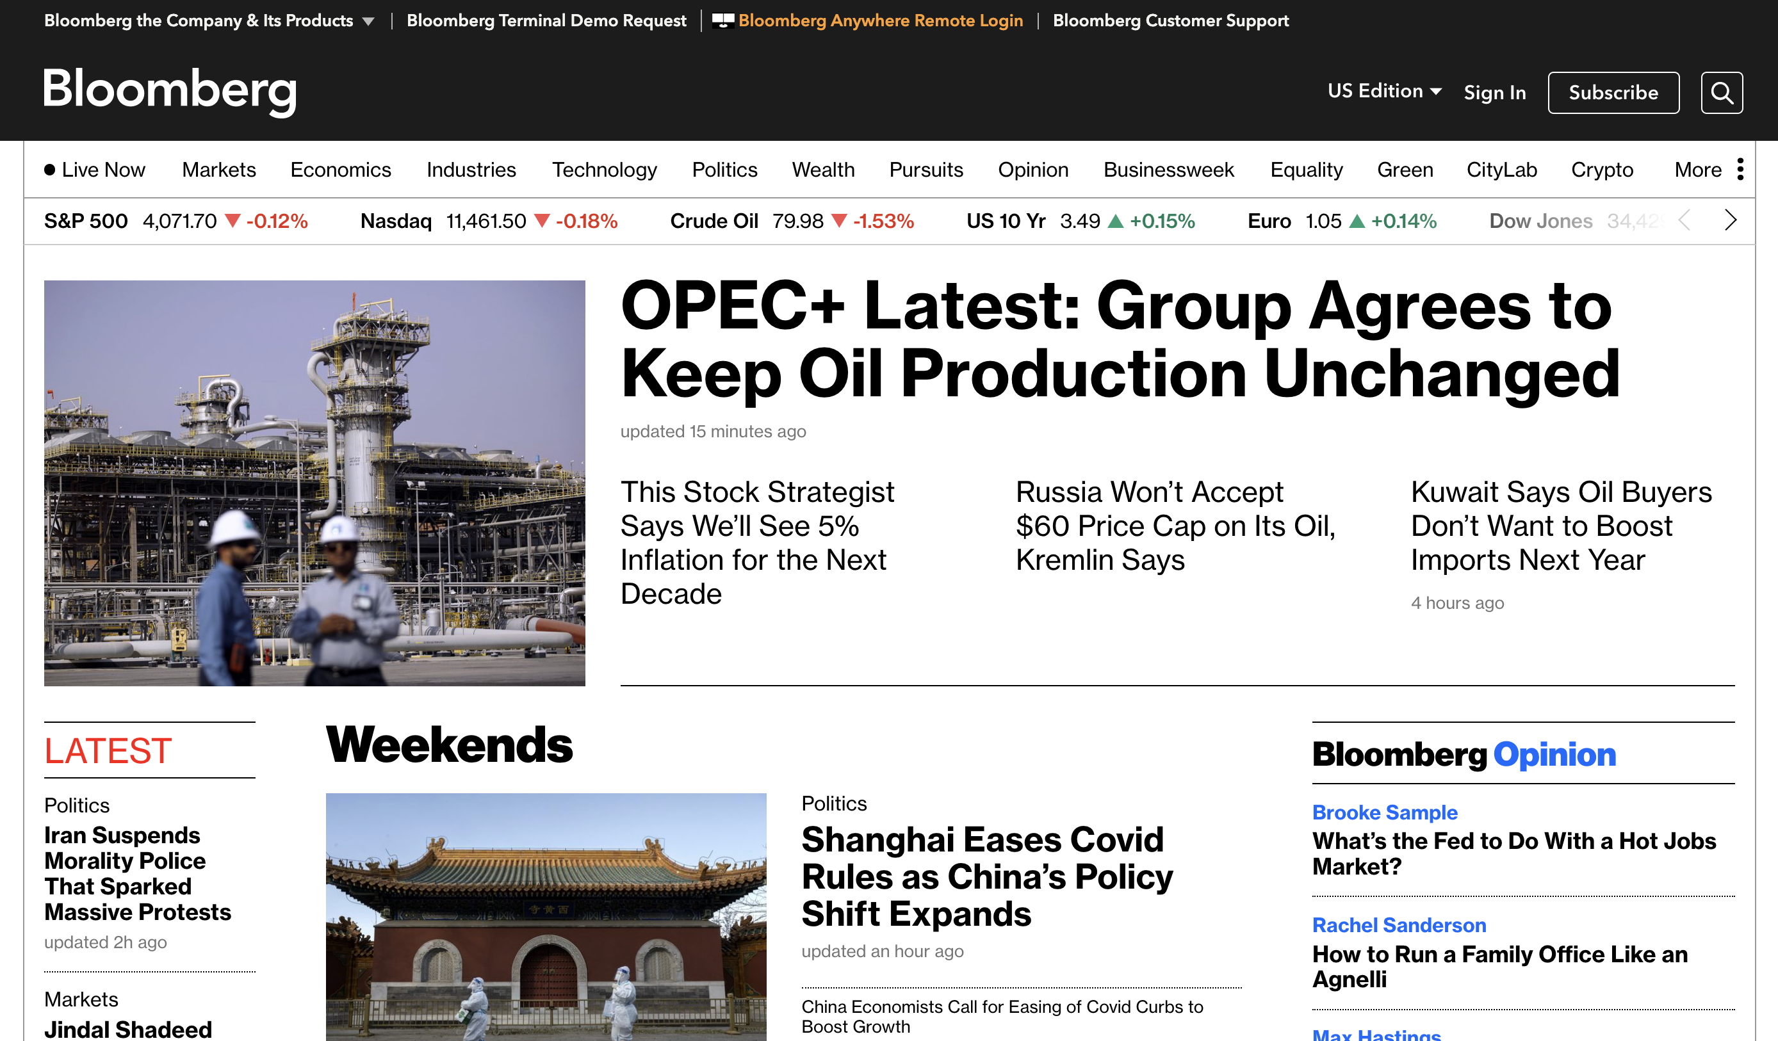The image size is (1778, 1041).
Task: Open Businessweek section
Action: (1168, 169)
